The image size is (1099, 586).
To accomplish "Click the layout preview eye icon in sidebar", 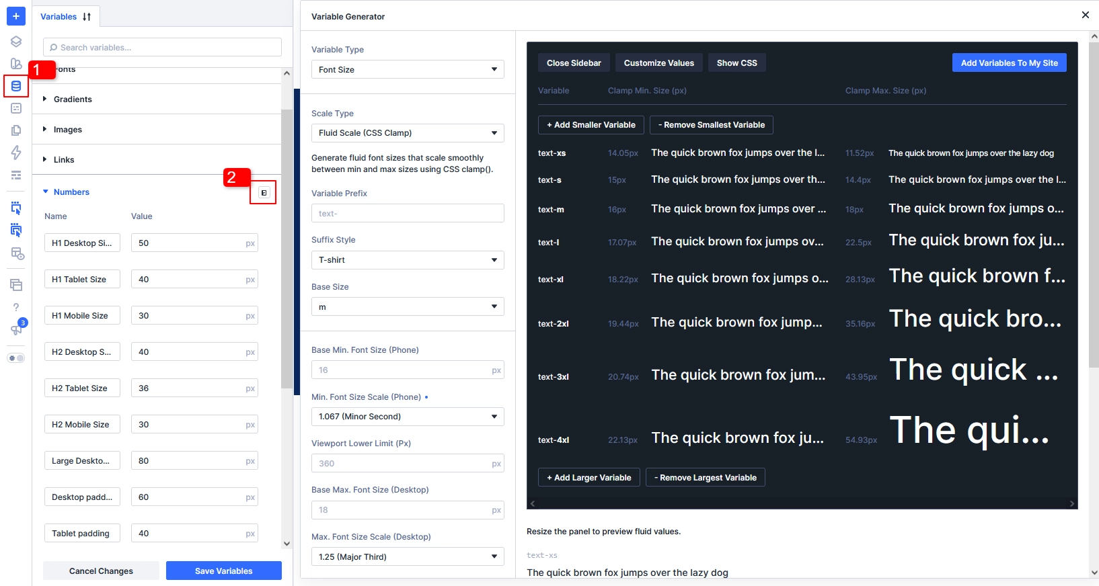I will [17, 253].
